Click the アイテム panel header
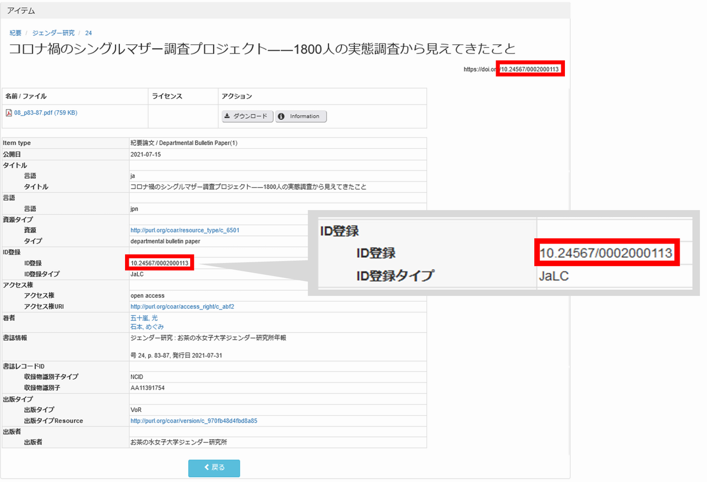The height and width of the screenshot is (482, 707). pos(21,10)
